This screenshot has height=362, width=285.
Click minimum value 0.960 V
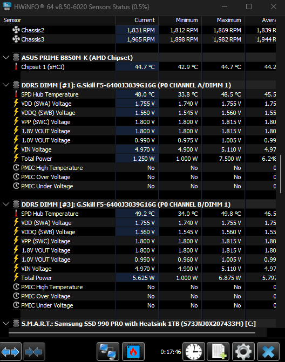187,259
